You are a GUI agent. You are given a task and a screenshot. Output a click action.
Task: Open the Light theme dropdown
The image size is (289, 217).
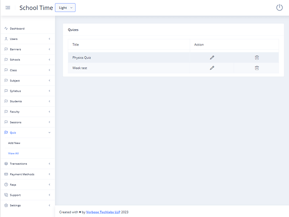coord(65,8)
